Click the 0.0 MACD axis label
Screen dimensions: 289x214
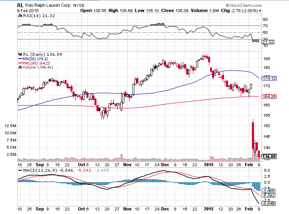click(267, 182)
